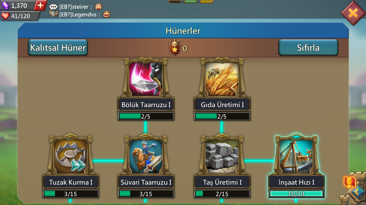Click the skill points crown star badge
This screenshot has height=205, width=366.
click(174, 48)
